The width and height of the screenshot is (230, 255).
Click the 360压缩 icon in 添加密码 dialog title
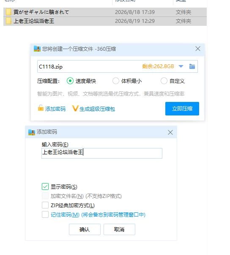(32, 132)
